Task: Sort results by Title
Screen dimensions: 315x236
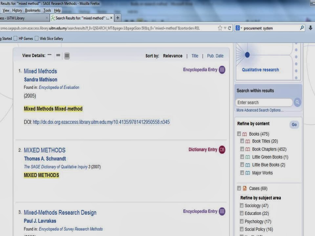Action: (x=195, y=56)
